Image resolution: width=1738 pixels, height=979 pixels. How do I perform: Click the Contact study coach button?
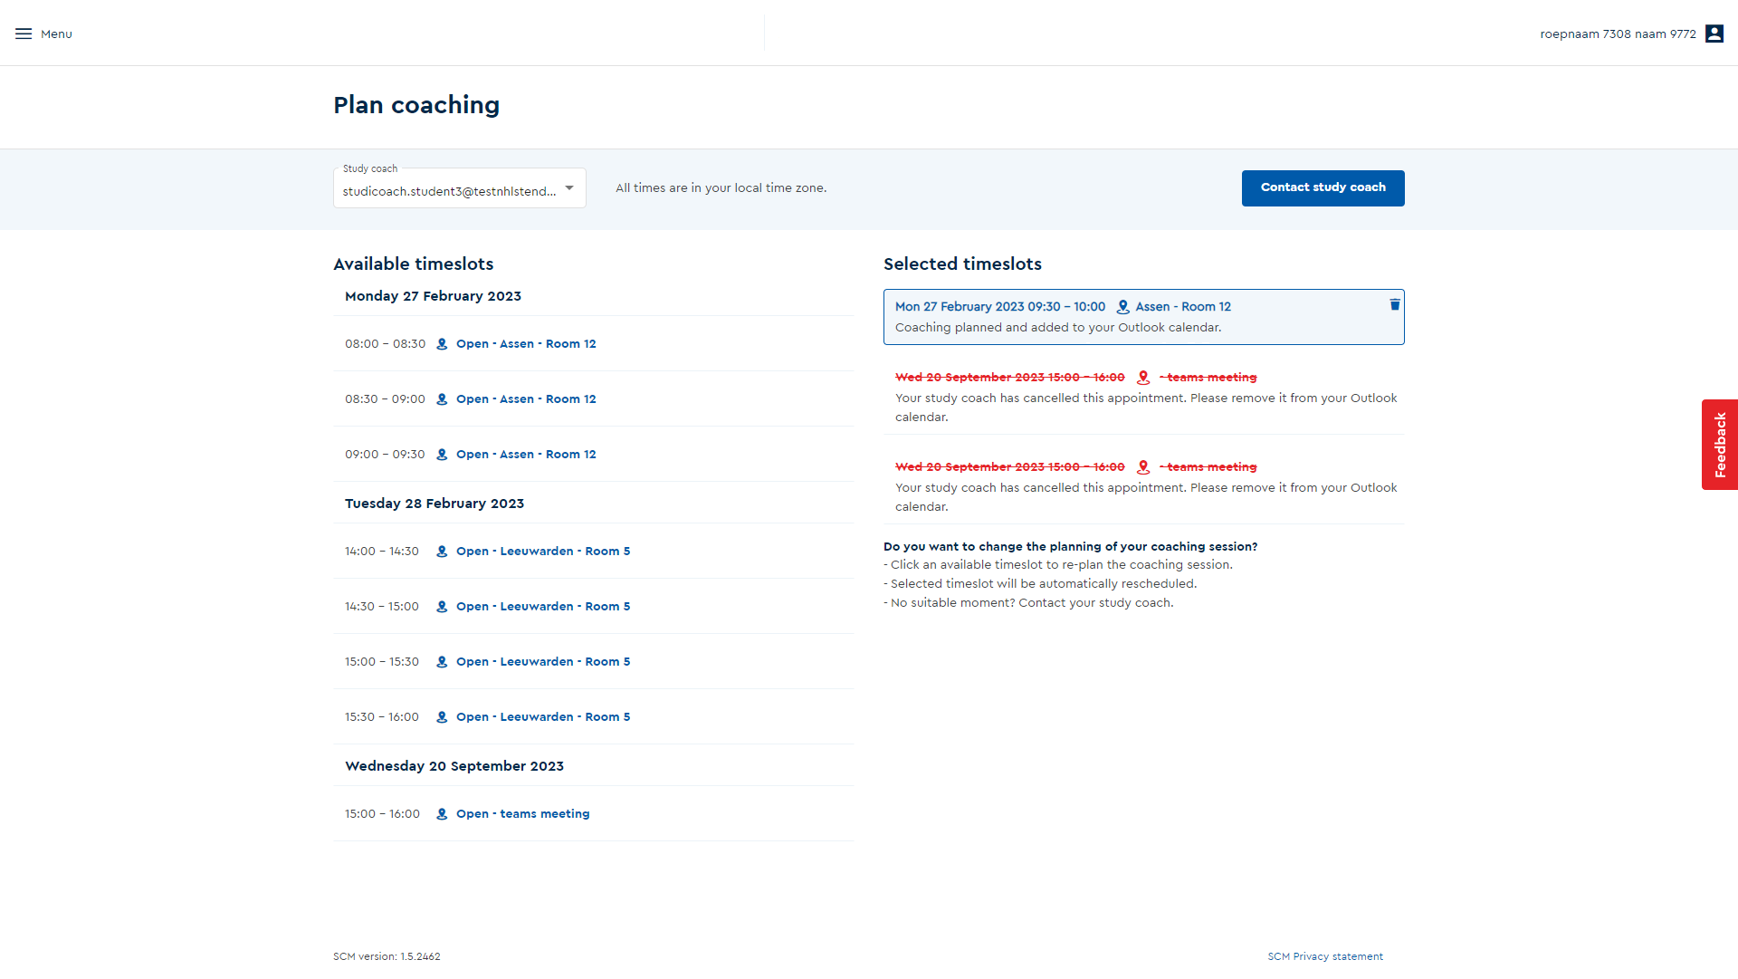point(1323,188)
